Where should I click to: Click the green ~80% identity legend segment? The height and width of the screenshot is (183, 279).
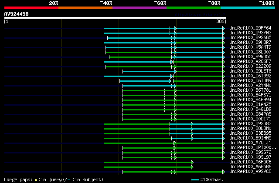click(194, 8)
